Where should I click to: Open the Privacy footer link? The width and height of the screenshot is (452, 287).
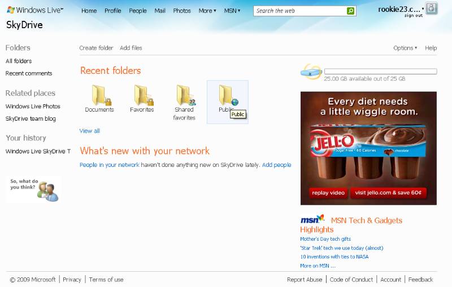coord(72,280)
